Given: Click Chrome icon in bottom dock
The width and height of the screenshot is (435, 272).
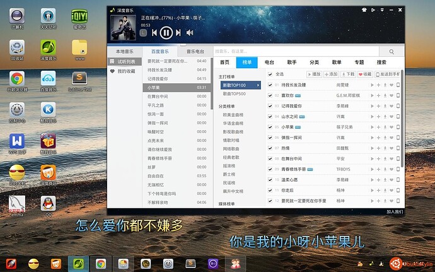Looking at the screenshot, I should click(x=101, y=264).
